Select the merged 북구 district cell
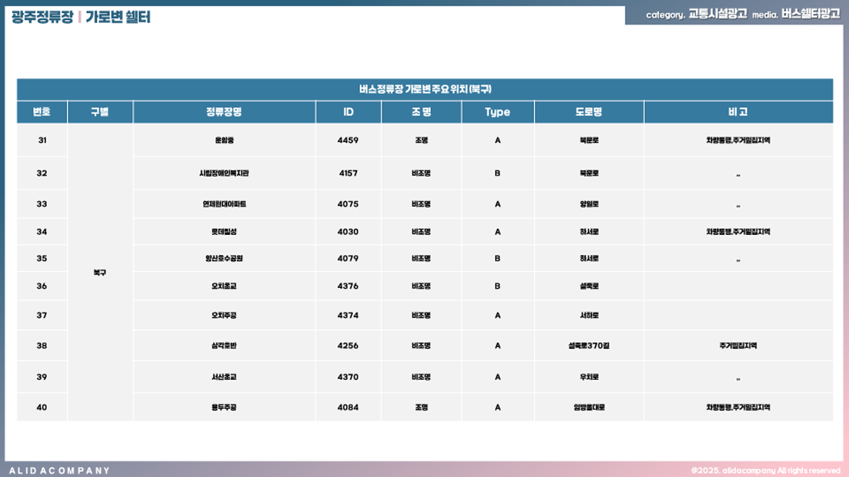The image size is (849, 477). (100, 273)
